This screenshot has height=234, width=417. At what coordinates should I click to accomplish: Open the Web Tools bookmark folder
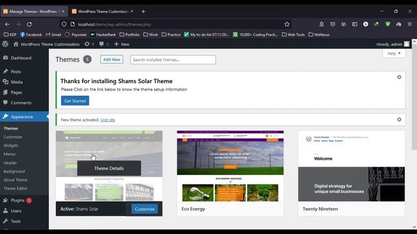(x=293, y=34)
